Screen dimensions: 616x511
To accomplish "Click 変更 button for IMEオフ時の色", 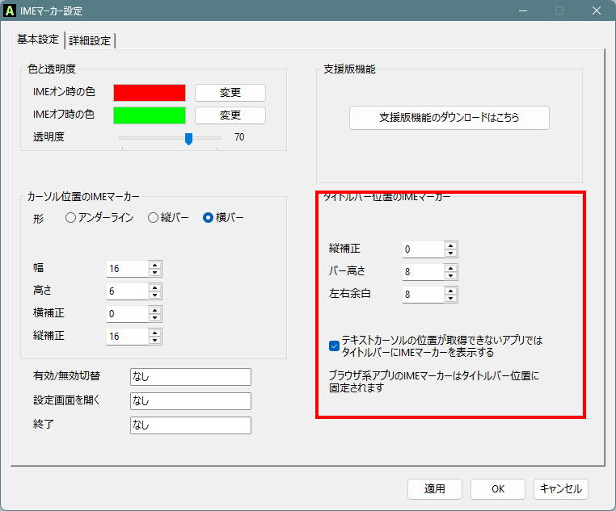I will point(230,115).
